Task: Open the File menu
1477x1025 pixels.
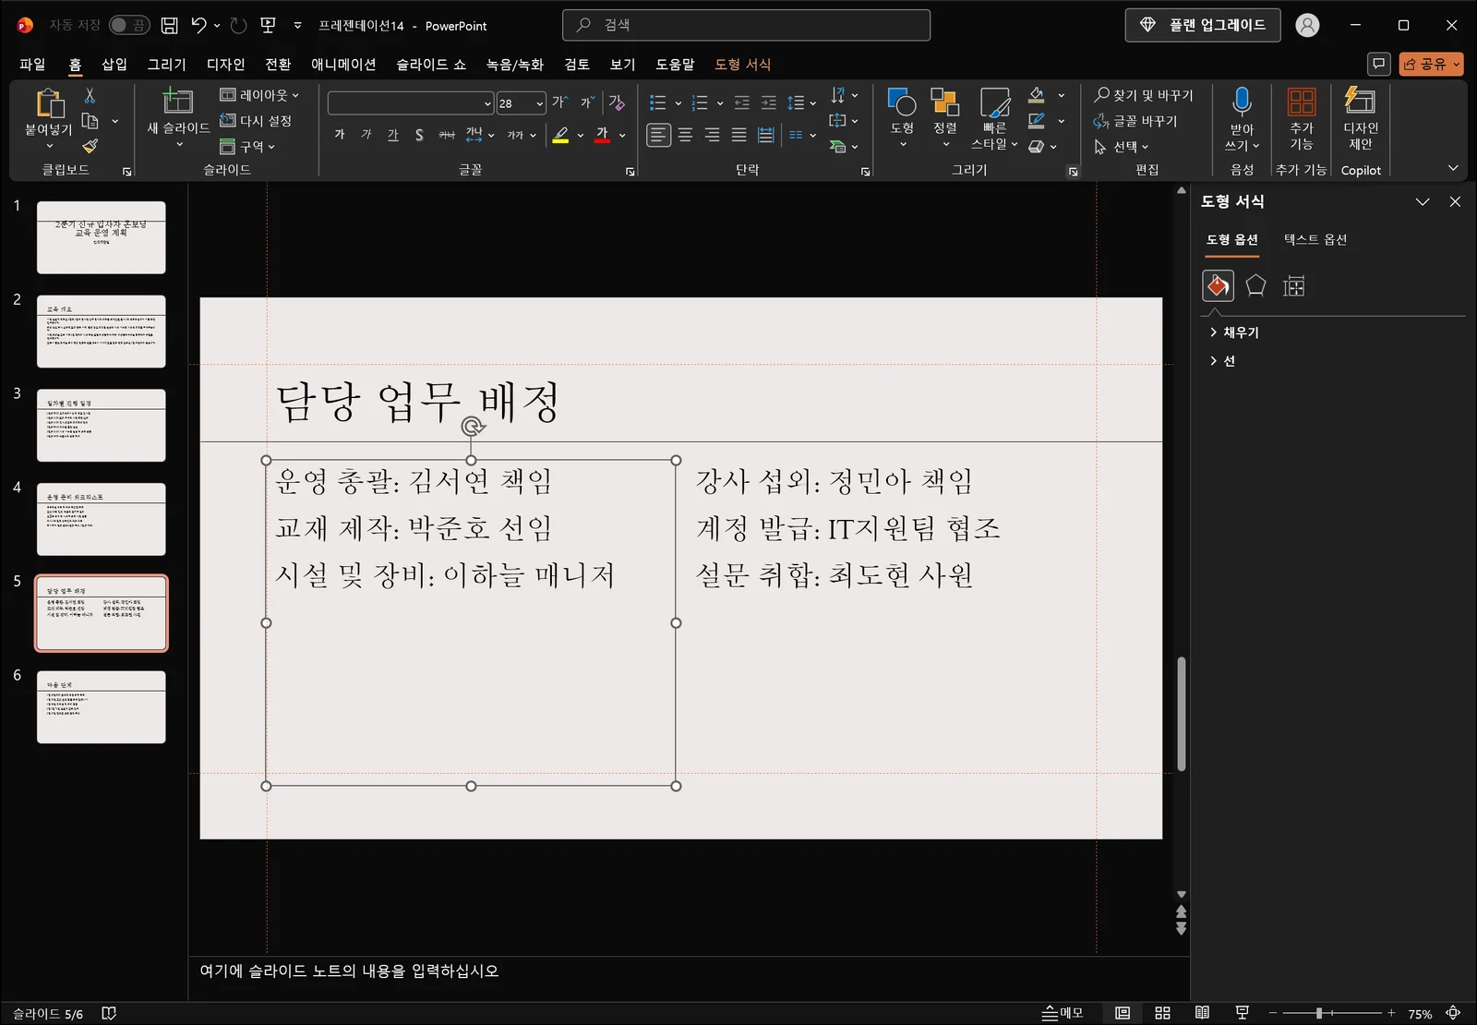Action: (32, 64)
